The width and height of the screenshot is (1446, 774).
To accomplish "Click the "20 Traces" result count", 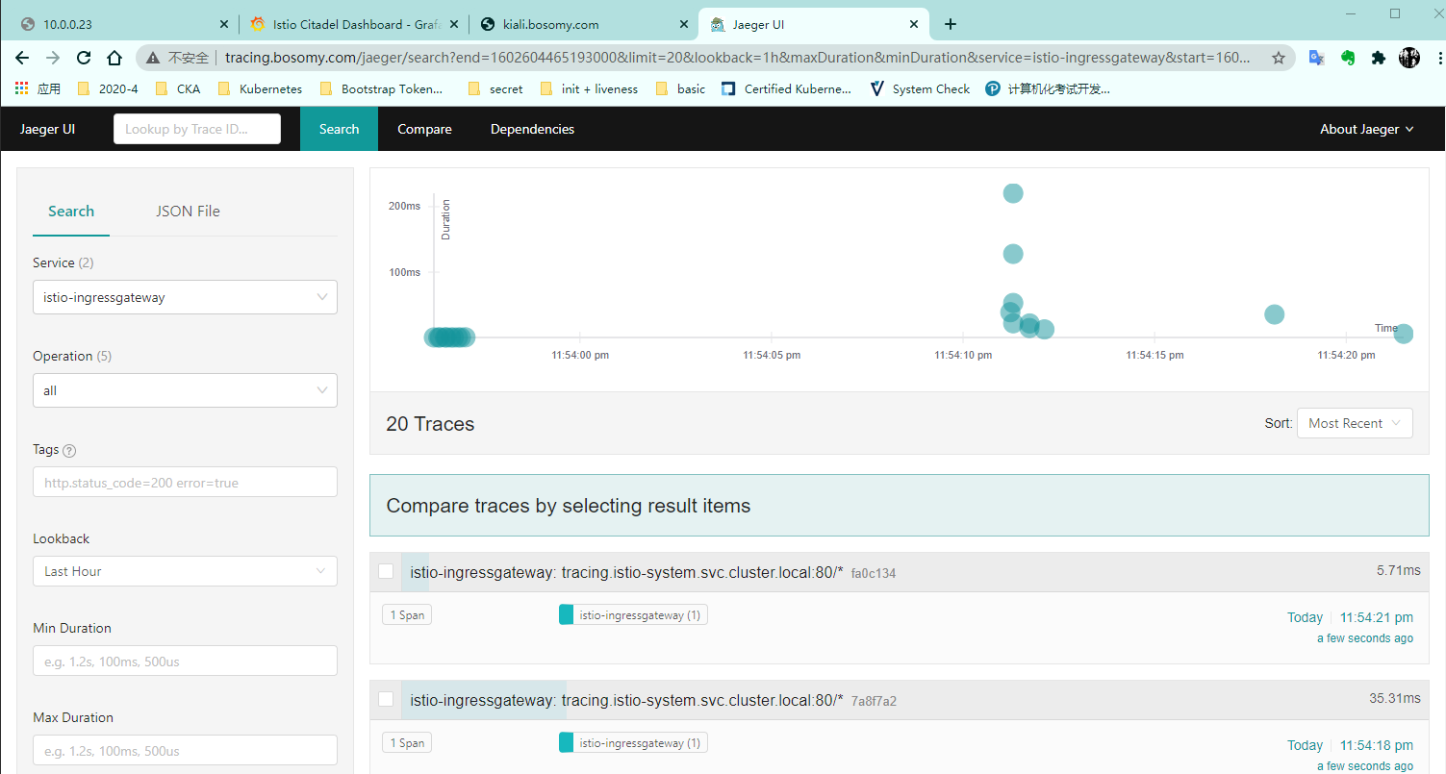I will tap(430, 423).
